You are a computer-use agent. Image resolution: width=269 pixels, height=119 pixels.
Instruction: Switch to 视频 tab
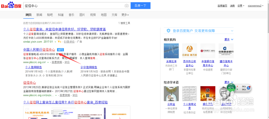click(x=93, y=15)
